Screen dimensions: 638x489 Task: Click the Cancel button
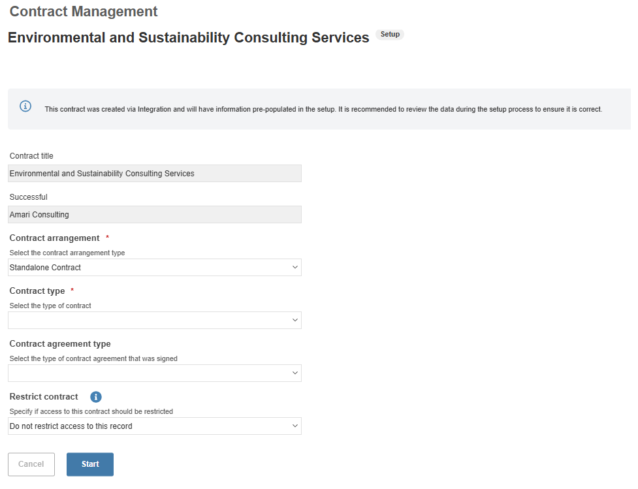click(31, 464)
